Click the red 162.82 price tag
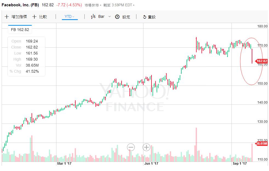Image resolution: width=269 pixels, height=171 pixels. click(261, 61)
